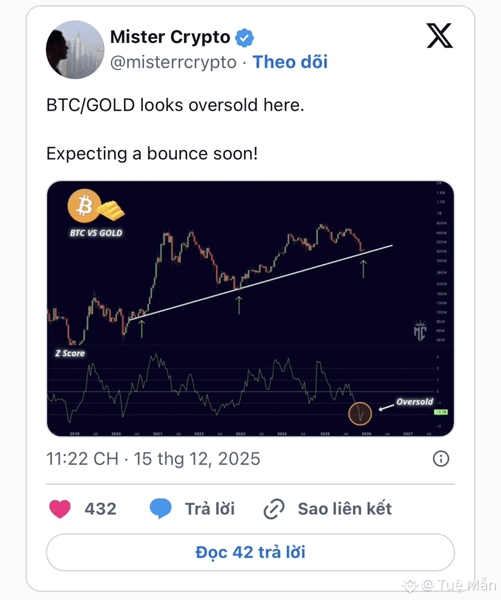
Task: Click the blue reply bubble icon
Action: pos(160,509)
